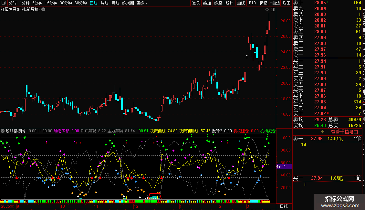
Task: Click the 返回 back button
Action: [x=286, y=3]
